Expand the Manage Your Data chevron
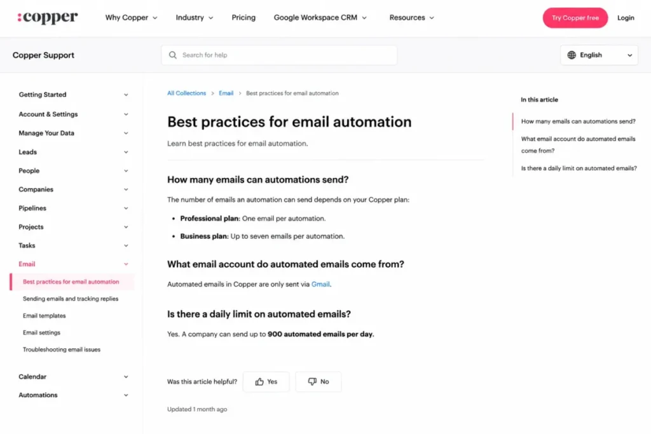This screenshot has width=651, height=434. (x=126, y=133)
